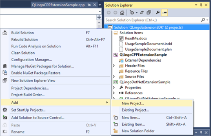The image size is (211, 136).
Task: Pin the Solution Explorer panel with pushpin icon
Action: pyautogui.click(x=201, y=5)
